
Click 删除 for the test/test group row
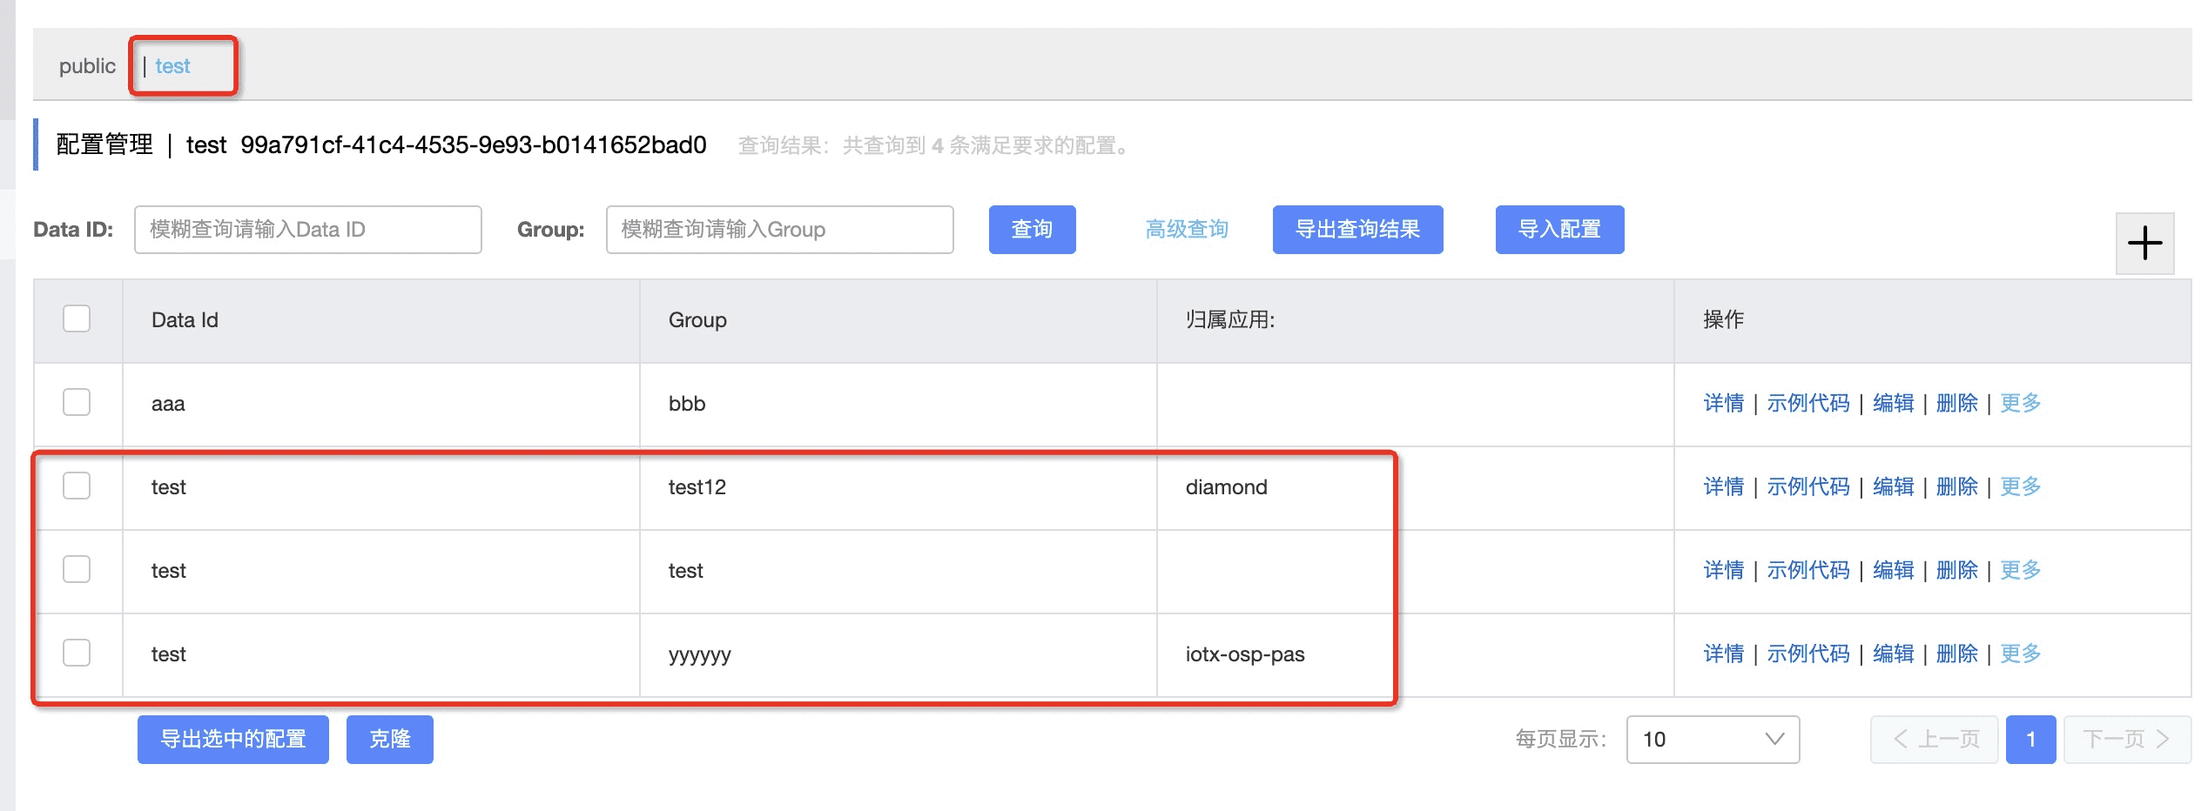click(x=1956, y=570)
